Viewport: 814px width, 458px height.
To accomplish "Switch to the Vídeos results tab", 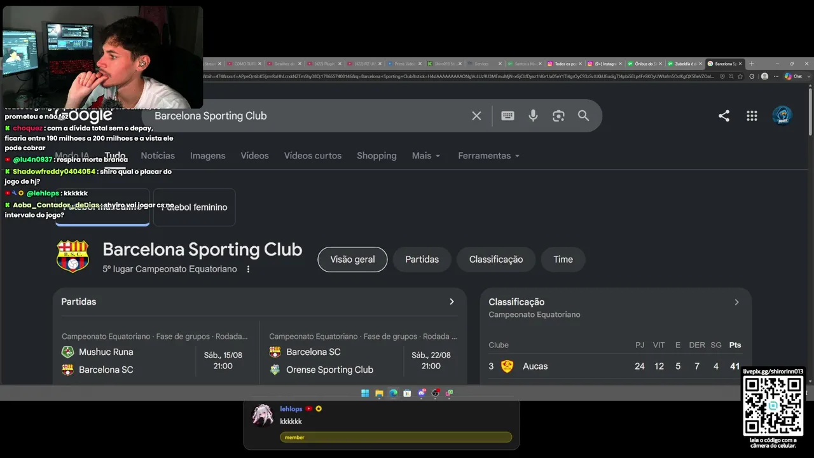I will (254, 156).
